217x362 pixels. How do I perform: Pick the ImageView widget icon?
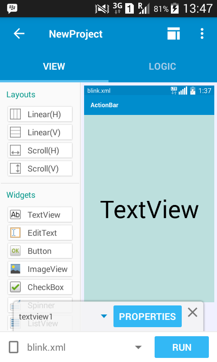(x=15, y=269)
